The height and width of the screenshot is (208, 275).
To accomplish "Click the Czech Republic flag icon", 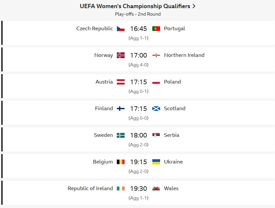I will 121,29.
